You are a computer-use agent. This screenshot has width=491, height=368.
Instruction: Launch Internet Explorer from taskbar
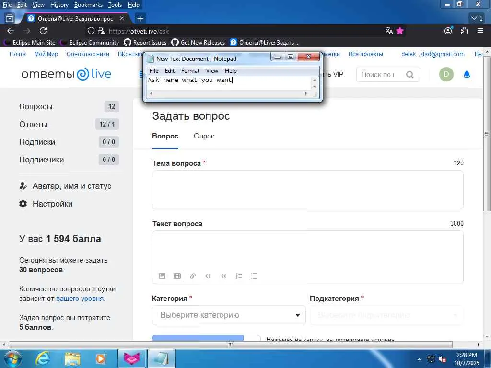tap(43, 358)
